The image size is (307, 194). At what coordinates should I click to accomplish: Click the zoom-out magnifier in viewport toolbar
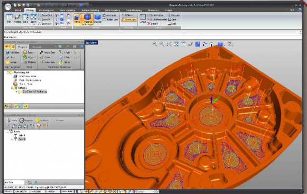(155, 44)
